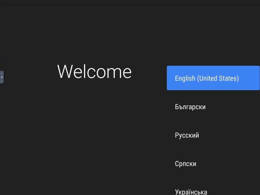The width and height of the screenshot is (260, 195).
Task: Select English (United States) language
Action: pyautogui.click(x=213, y=78)
